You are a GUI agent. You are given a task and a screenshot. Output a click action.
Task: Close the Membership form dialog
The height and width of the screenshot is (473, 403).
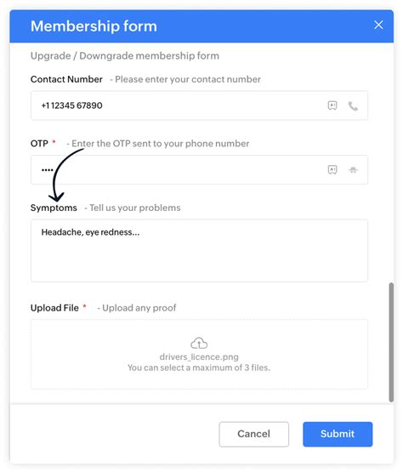tap(378, 25)
